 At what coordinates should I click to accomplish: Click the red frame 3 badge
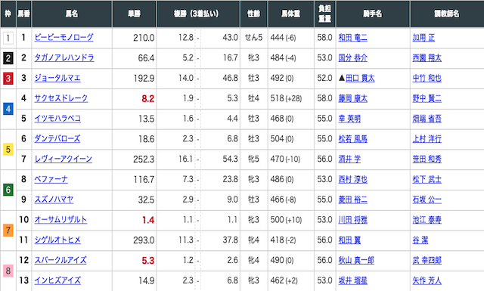[8, 79]
